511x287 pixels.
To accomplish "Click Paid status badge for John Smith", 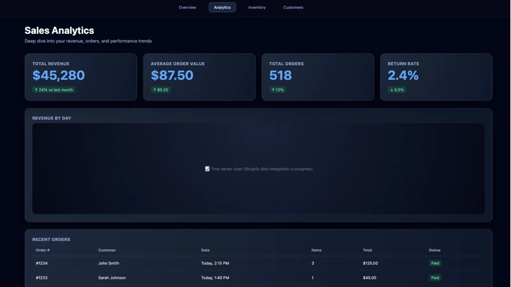I will click(435, 263).
